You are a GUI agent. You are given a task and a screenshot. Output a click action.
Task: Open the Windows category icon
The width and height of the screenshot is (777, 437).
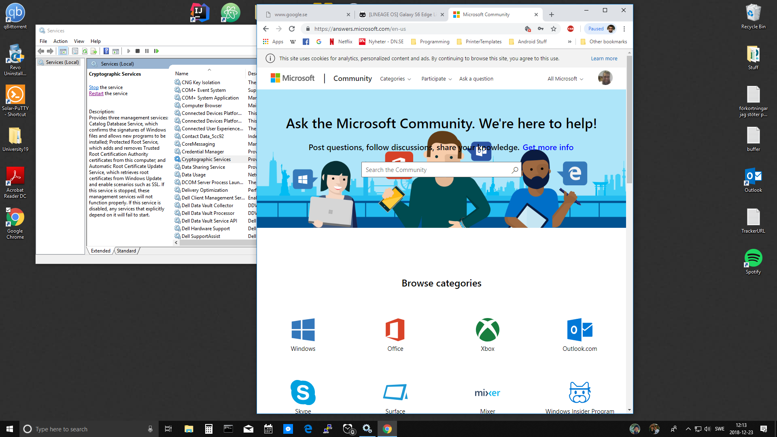click(x=303, y=330)
